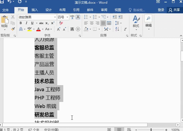Open the Editing search menu
The image size is (183, 131).
(x=148, y=22)
